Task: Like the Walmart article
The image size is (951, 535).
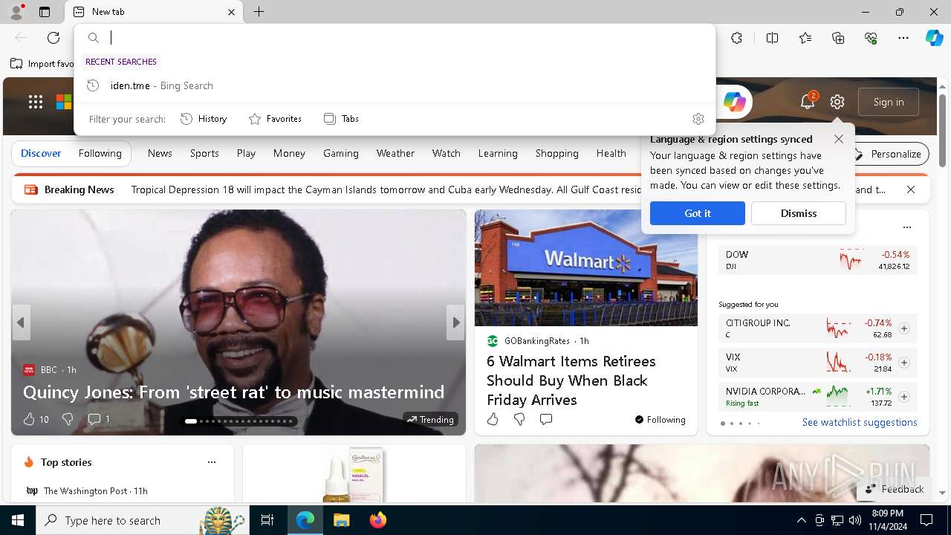Action: pos(493,419)
